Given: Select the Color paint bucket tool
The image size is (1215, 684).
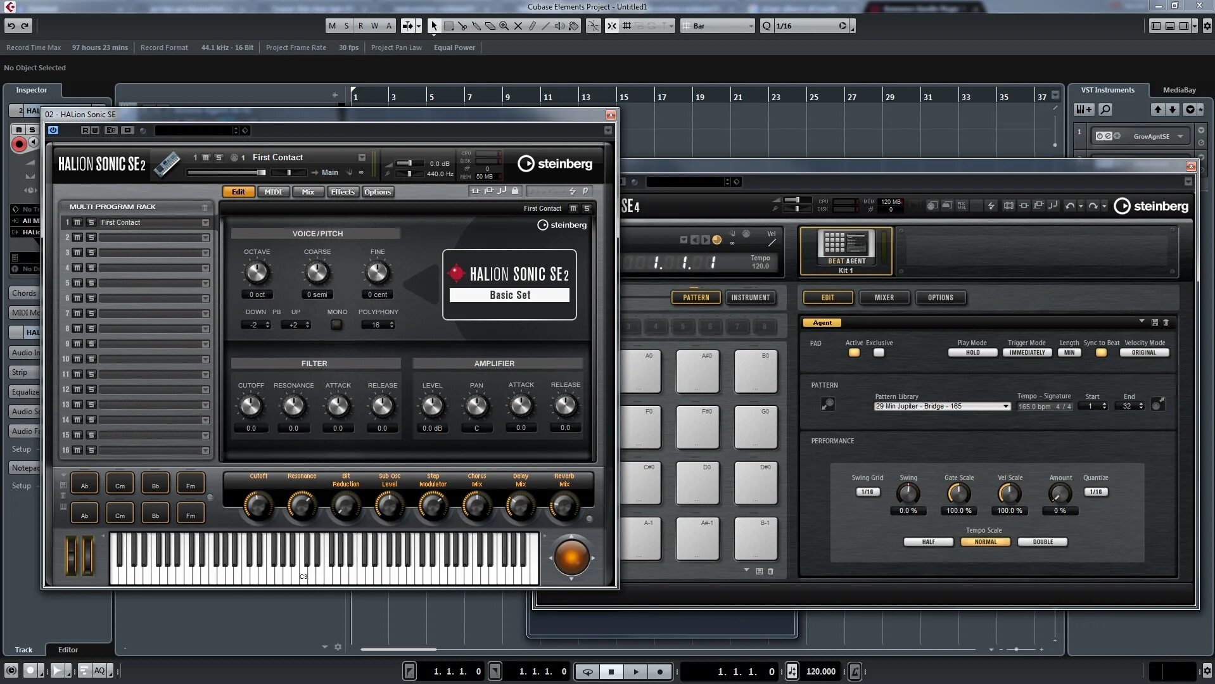Looking at the screenshot, I should (574, 26).
